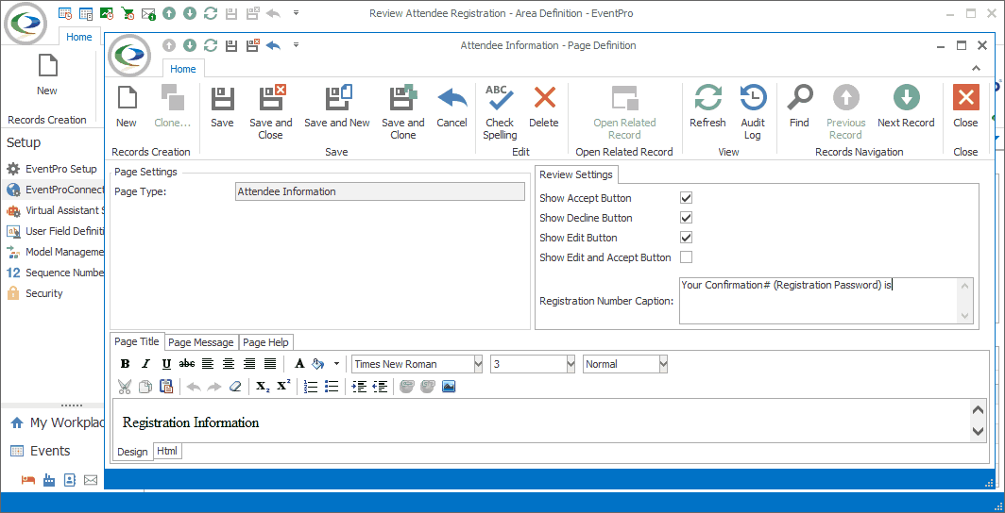Apply superscript formatting
This screenshot has height=513, width=1005.
coord(283,387)
